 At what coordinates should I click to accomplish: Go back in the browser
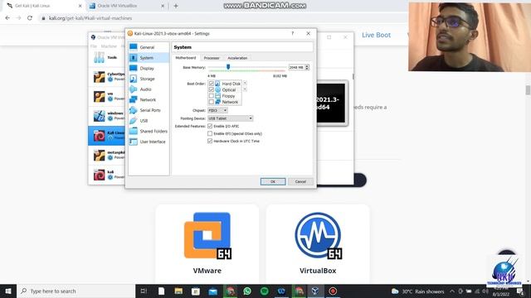[7, 18]
